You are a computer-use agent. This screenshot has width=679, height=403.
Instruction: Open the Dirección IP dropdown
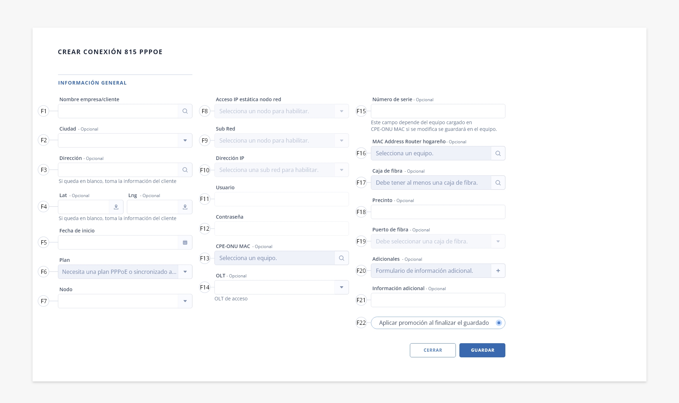pyautogui.click(x=342, y=170)
